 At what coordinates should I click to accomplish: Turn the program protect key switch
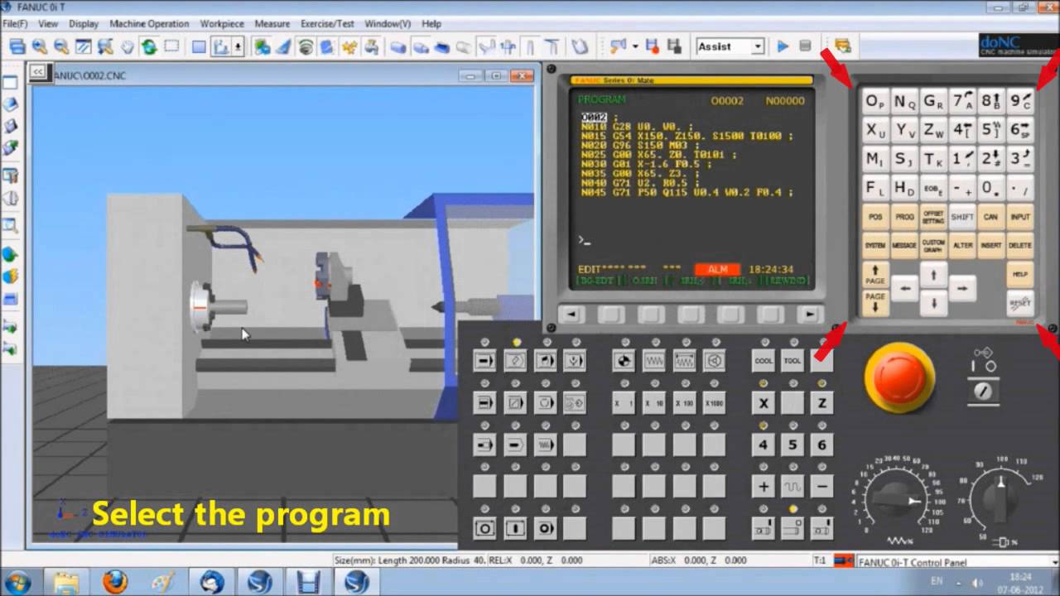pos(984,392)
